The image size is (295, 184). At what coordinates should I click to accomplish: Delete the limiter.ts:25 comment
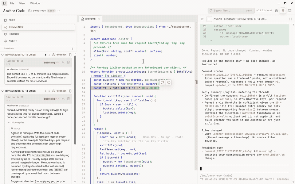pos(68,99)
